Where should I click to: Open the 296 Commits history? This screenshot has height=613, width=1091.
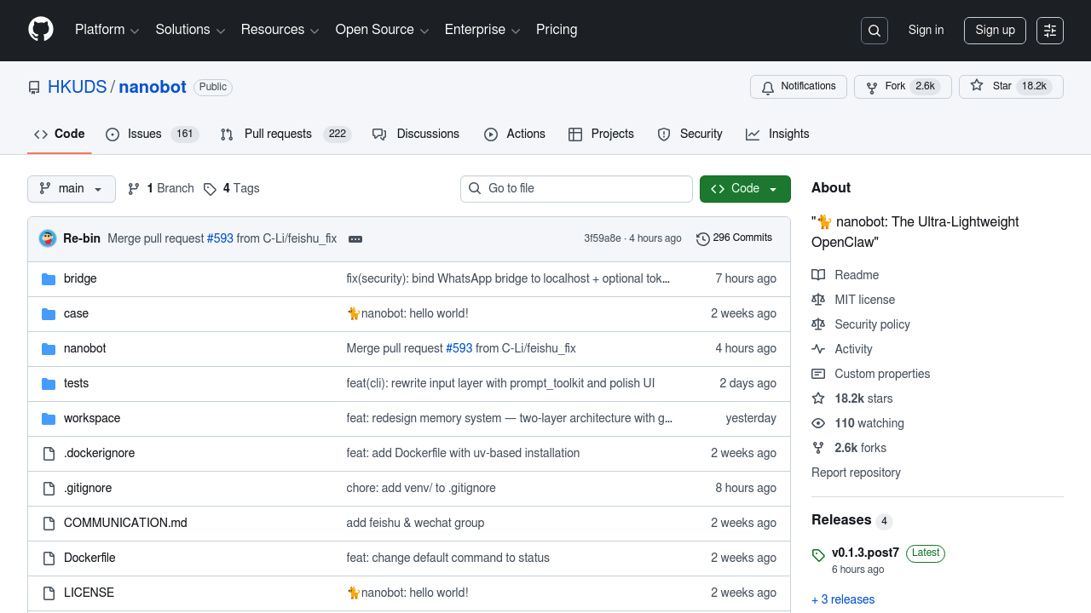734,238
